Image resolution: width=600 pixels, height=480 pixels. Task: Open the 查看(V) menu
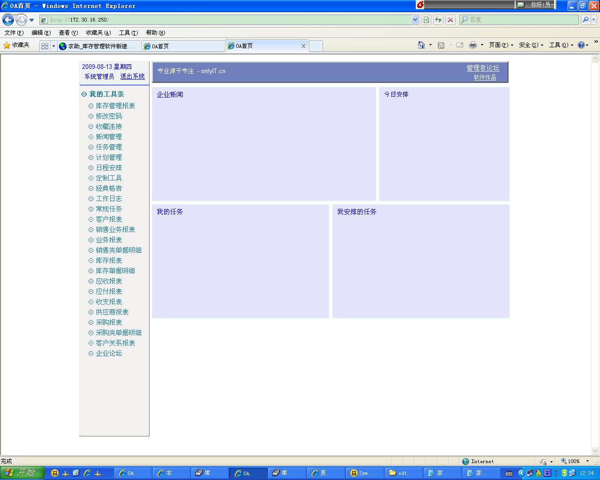point(68,33)
